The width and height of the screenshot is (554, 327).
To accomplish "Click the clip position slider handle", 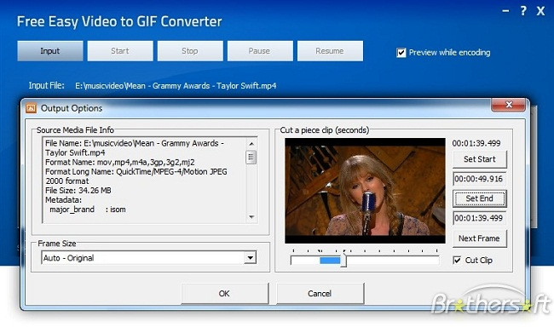I will click(x=343, y=261).
